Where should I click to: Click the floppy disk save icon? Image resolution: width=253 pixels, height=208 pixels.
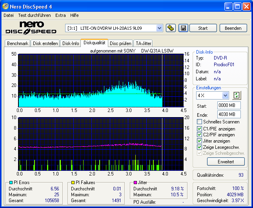[x=183, y=28]
